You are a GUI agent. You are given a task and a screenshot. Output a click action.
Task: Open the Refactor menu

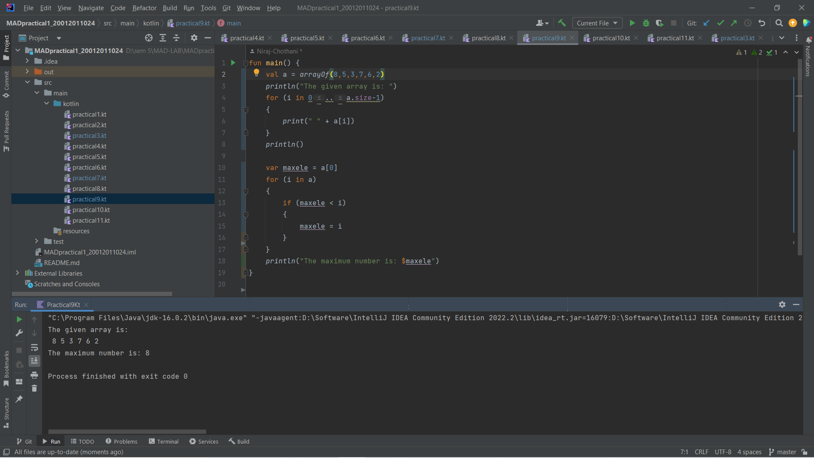point(144,8)
